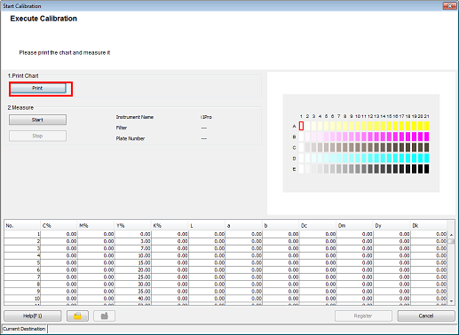459x335 pixels.
Task: Click the Y% column header
Action: [x=132, y=226]
